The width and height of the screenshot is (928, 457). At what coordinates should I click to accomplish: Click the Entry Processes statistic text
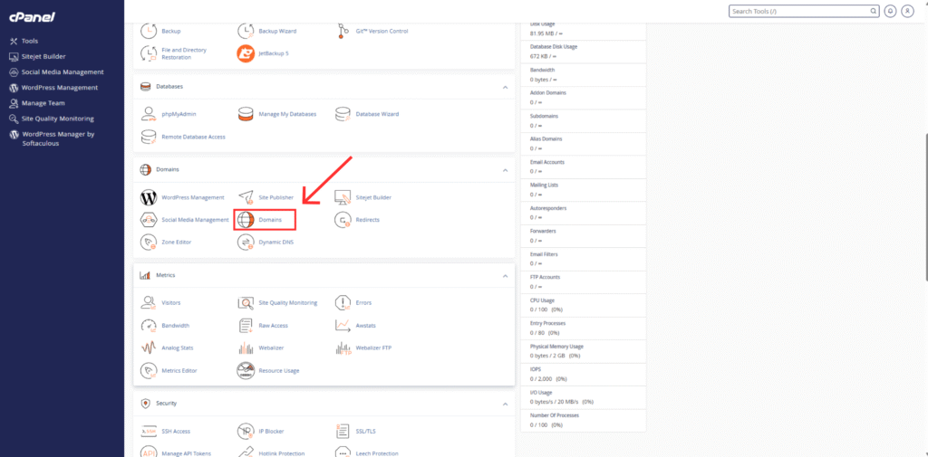tap(548, 323)
